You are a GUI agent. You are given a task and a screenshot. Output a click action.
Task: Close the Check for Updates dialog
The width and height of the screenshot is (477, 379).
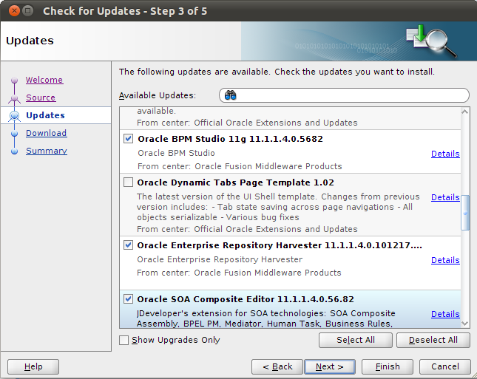(x=14, y=11)
